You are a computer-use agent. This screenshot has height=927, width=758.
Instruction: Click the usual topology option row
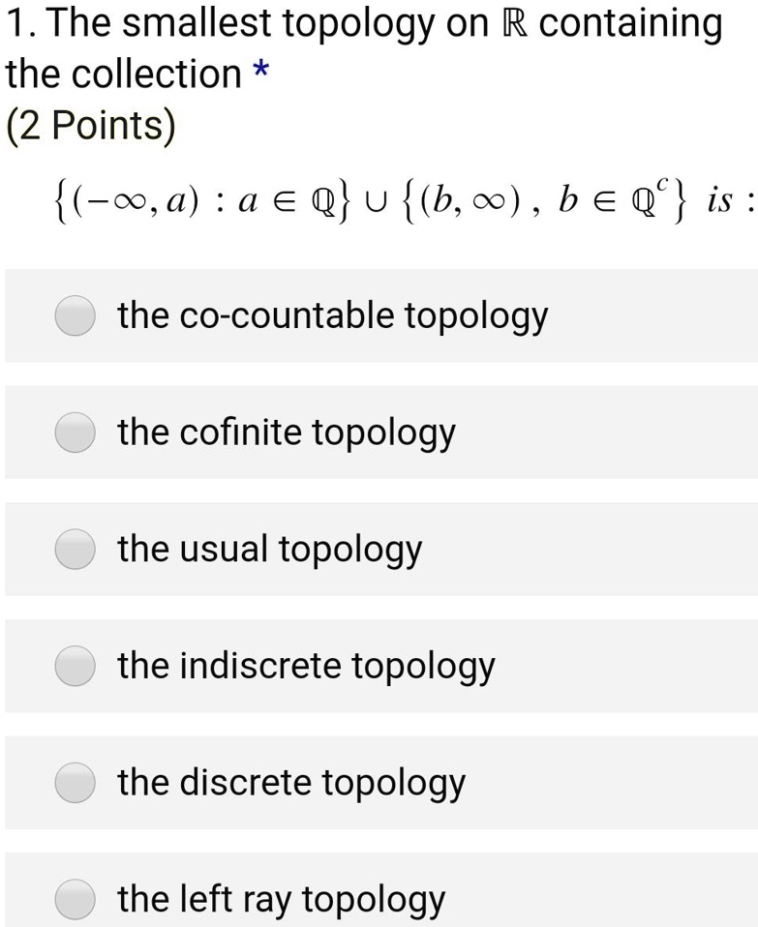379,550
